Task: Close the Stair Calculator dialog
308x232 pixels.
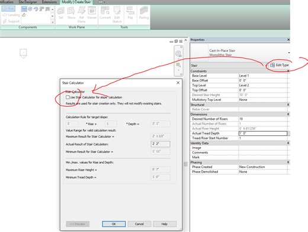Action: pos(178,82)
